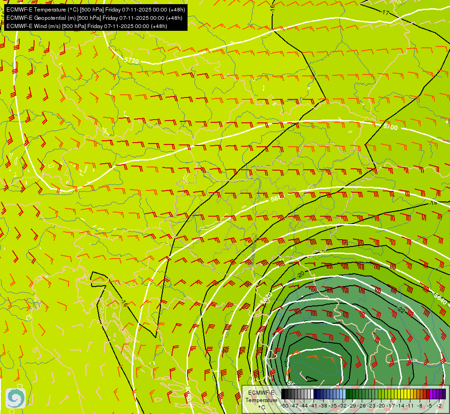
Task: Click the -32 value in temperature legend
Action: pyautogui.click(x=343, y=406)
